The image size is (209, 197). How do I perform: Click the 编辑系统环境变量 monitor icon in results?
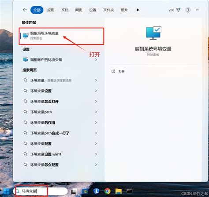tap(26, 36)
